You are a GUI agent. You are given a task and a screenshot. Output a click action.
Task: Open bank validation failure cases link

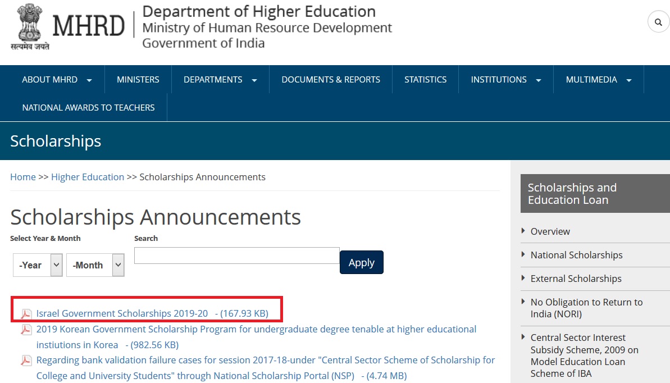coord(265,368)
